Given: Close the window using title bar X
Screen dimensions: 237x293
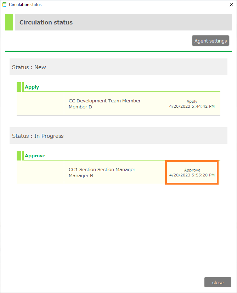Looking at the screenshot, I should (231, 5).
